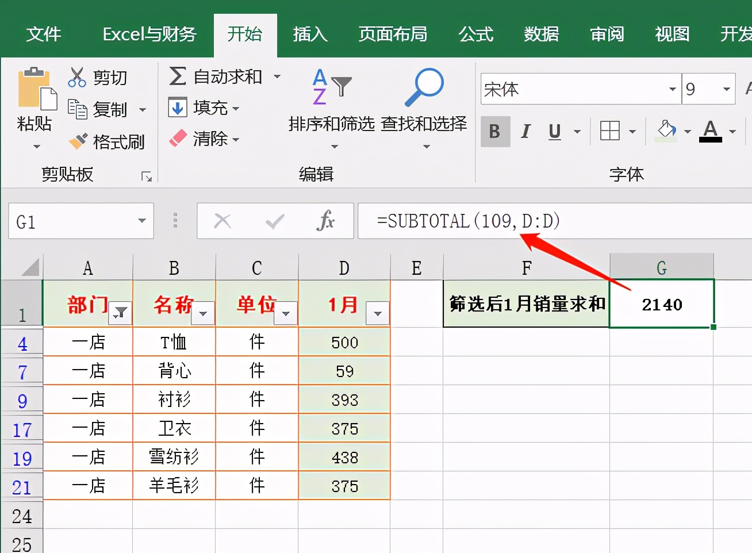Viewport: 752px width, 553px height.
Task: Toggle underline formatting
Action: 553,131
